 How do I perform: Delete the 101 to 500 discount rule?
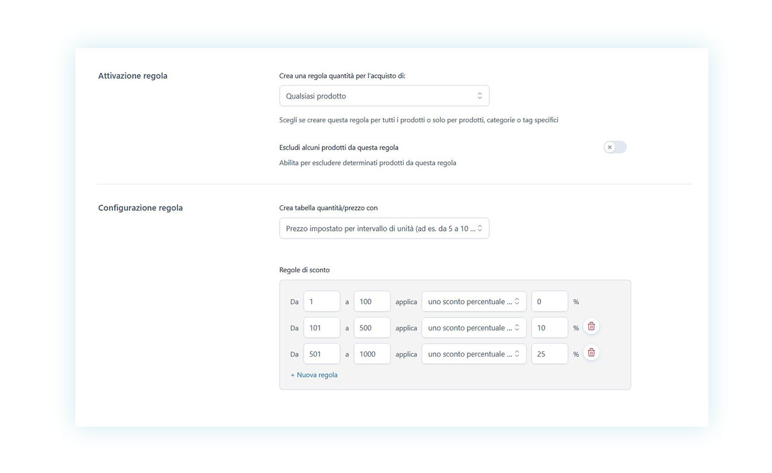[x=591, y=326]
